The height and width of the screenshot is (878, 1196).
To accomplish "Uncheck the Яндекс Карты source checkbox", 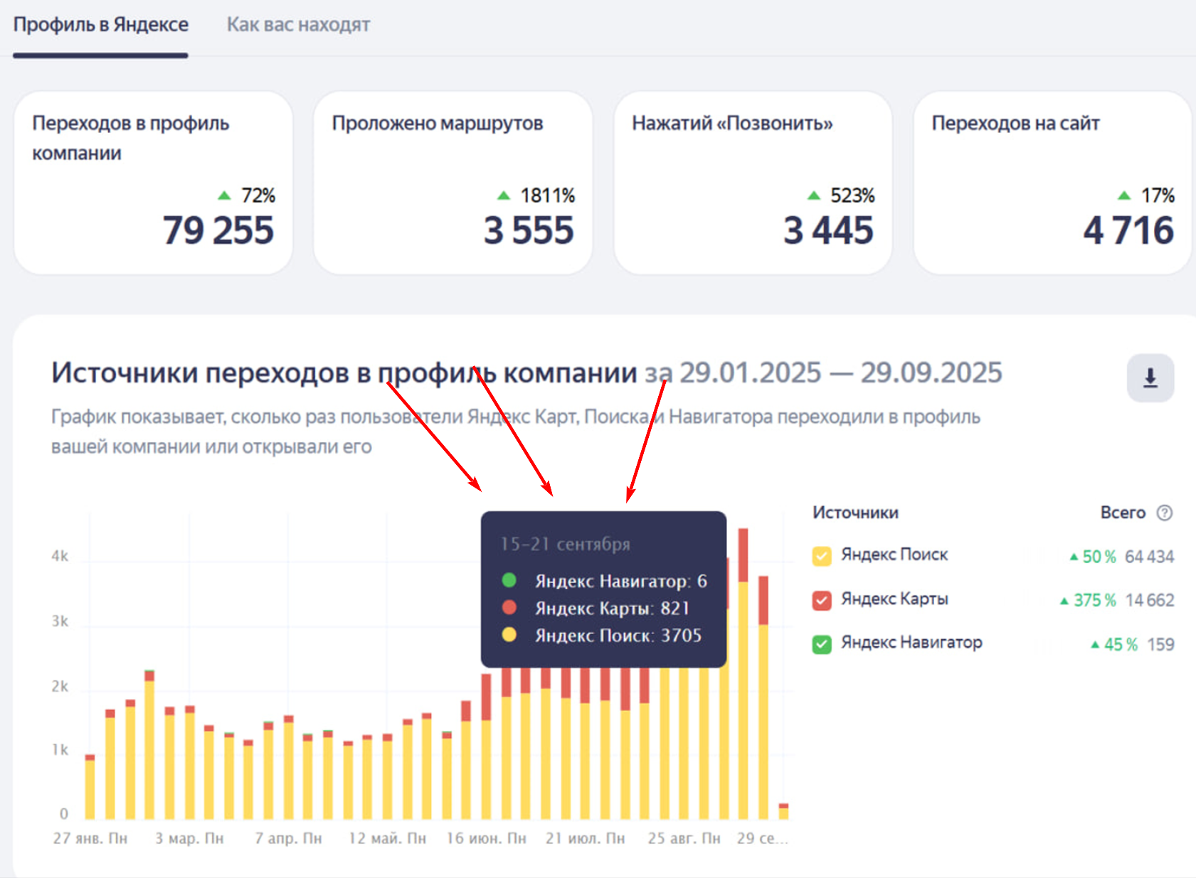I will [822, 600].
